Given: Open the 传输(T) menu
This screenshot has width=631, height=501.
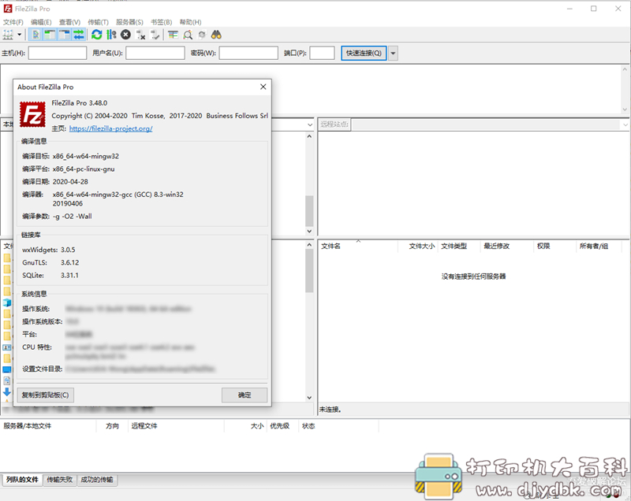Looking at the screenshot, I should point(98,22).
